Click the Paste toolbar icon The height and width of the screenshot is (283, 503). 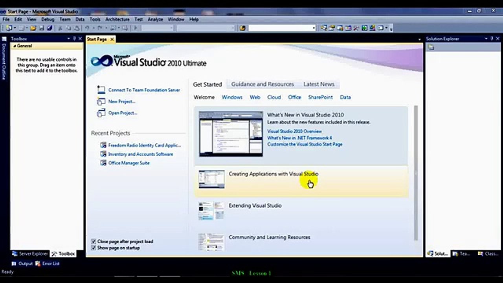click(x=77, y=28)
